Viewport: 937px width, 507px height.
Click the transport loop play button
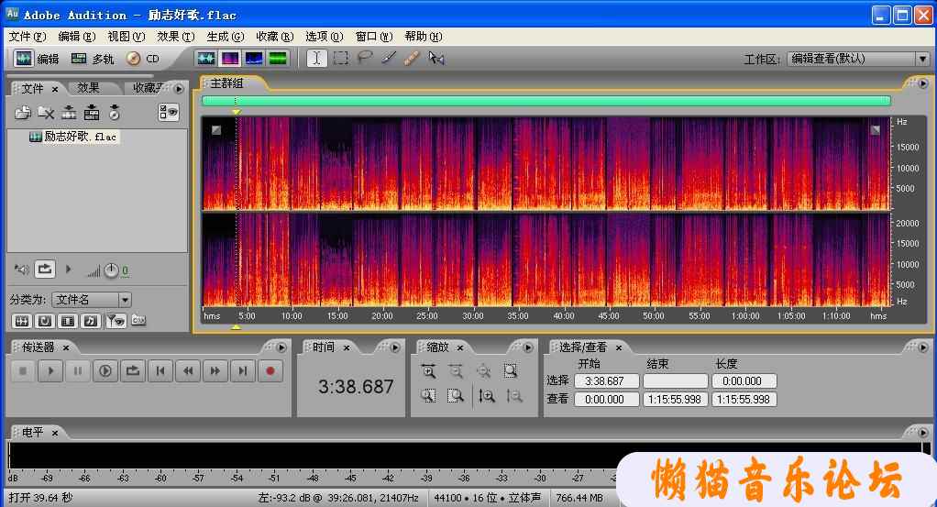[133, 371]
